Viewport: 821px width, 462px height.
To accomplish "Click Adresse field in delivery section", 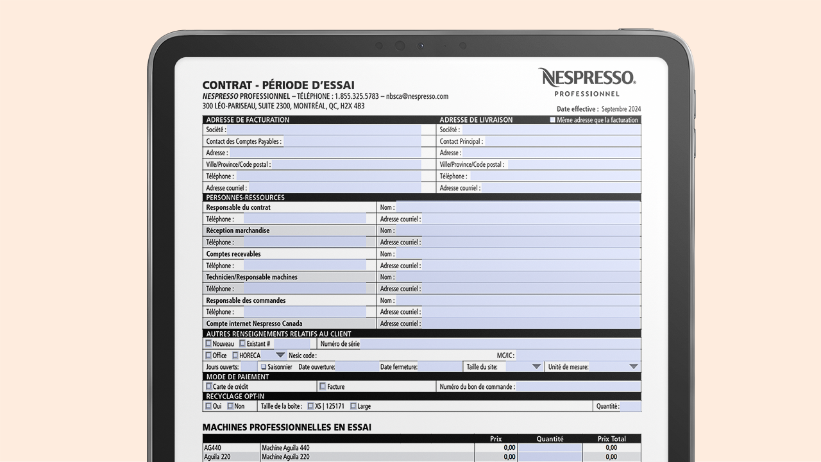I will [x=552, y=153].
